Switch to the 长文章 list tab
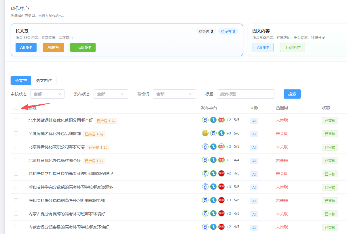Screen dimensions: 347x234 tap(21, 80)
